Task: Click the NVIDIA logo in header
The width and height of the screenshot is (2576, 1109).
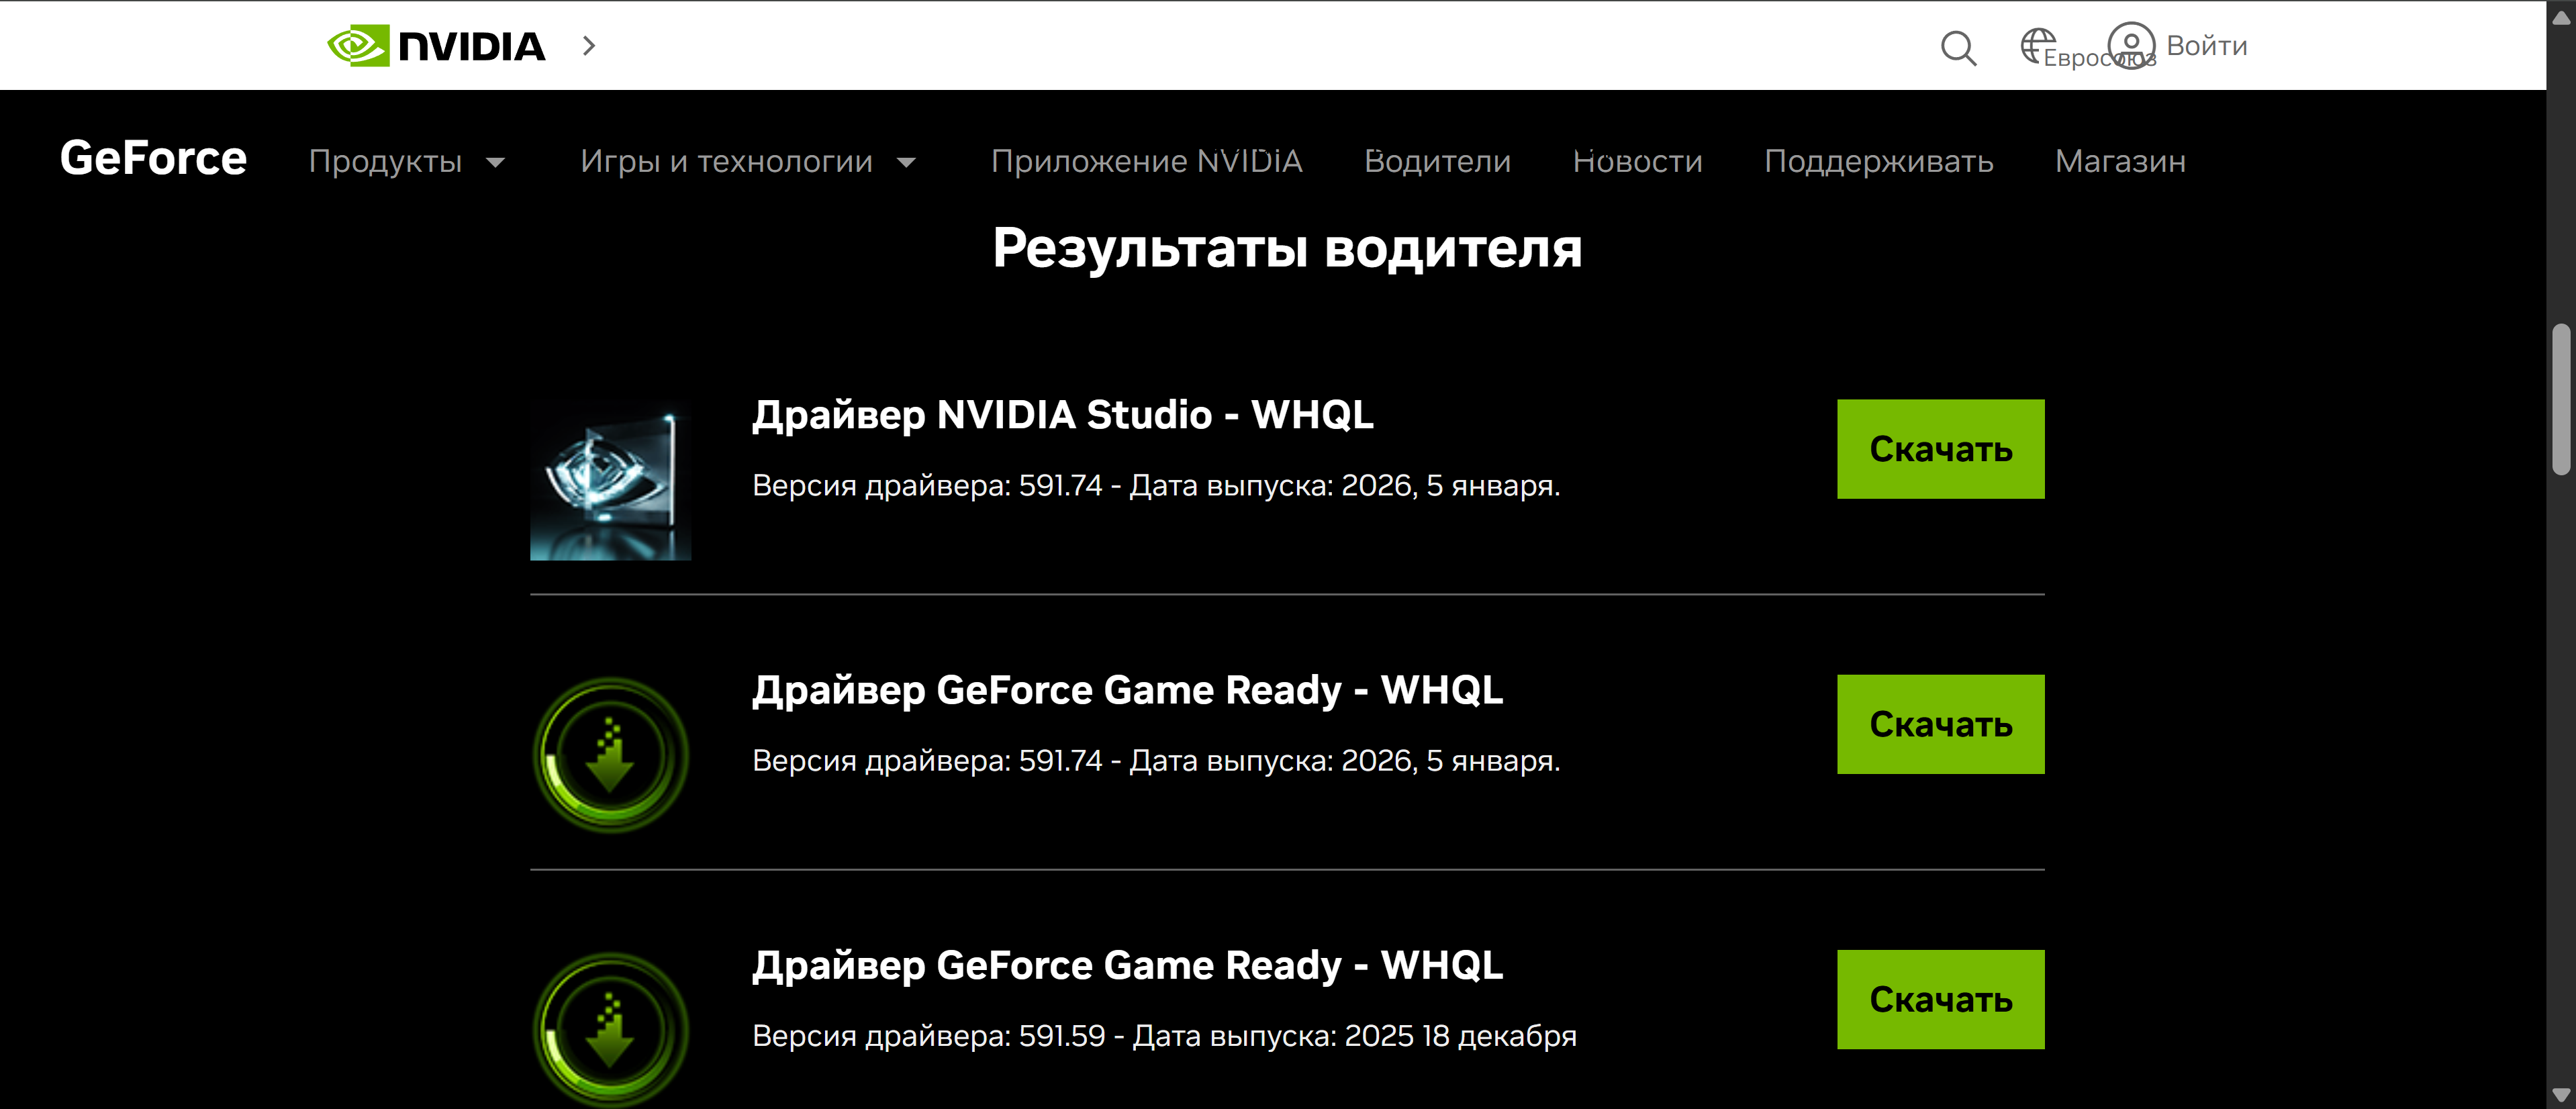Action: tap(436, 46)
